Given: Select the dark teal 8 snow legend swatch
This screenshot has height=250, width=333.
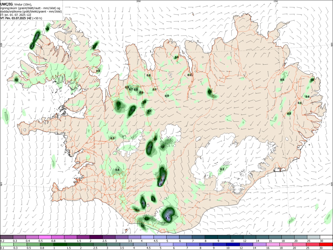Looking at the screenshot, I should (211, 237).
